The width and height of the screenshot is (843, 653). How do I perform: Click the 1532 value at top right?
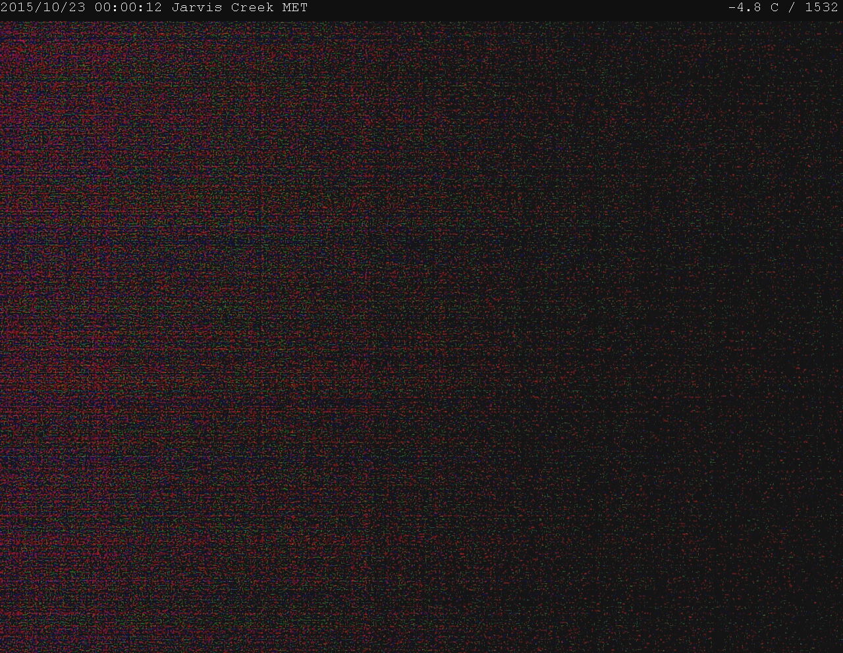[x=821, y=8]
